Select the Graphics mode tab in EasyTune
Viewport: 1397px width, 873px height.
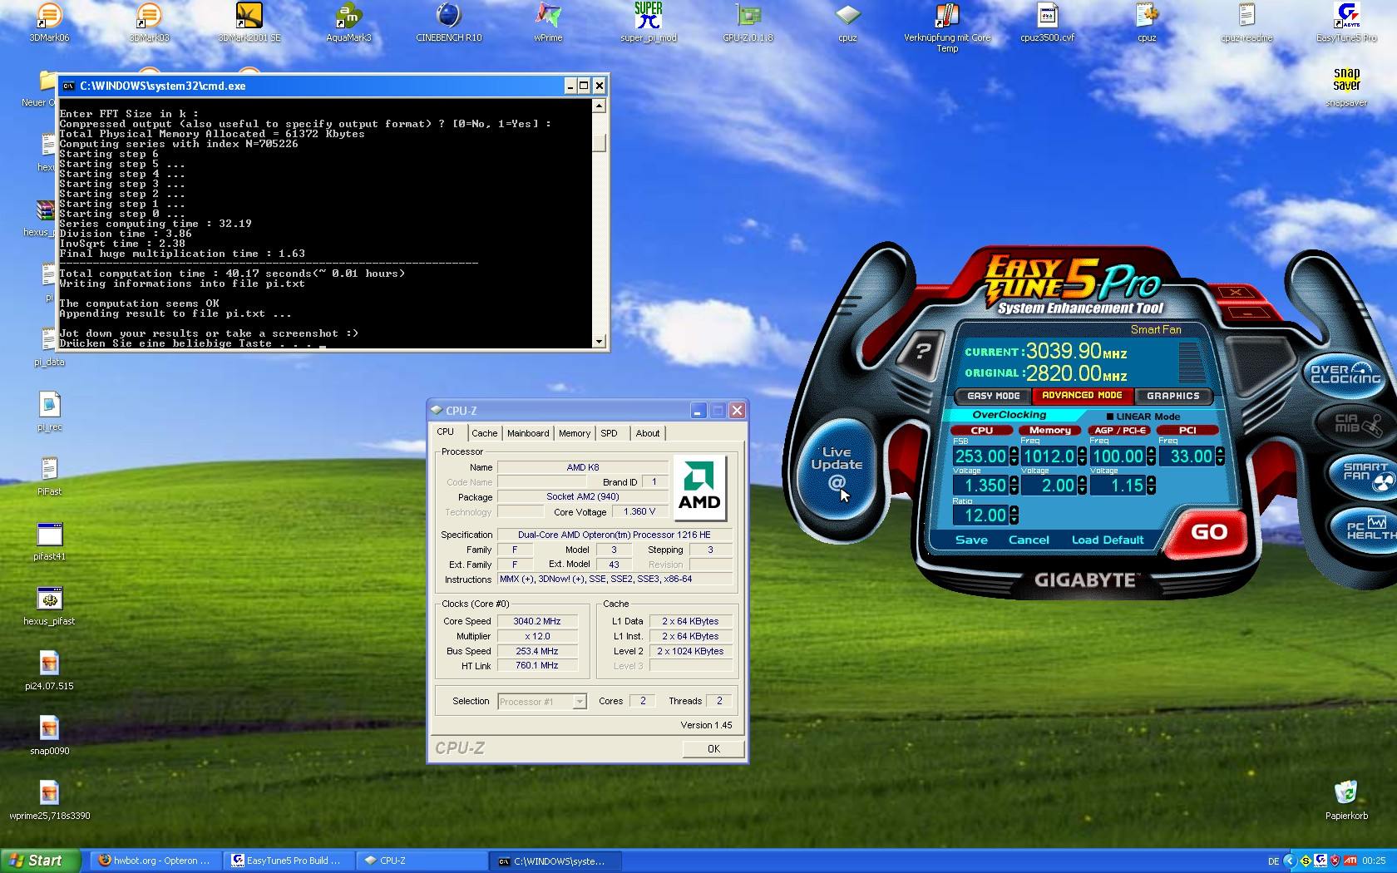tap(1173, 396)
